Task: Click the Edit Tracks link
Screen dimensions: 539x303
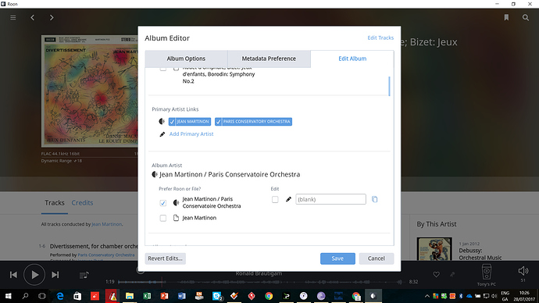Action: pos(380,37)
